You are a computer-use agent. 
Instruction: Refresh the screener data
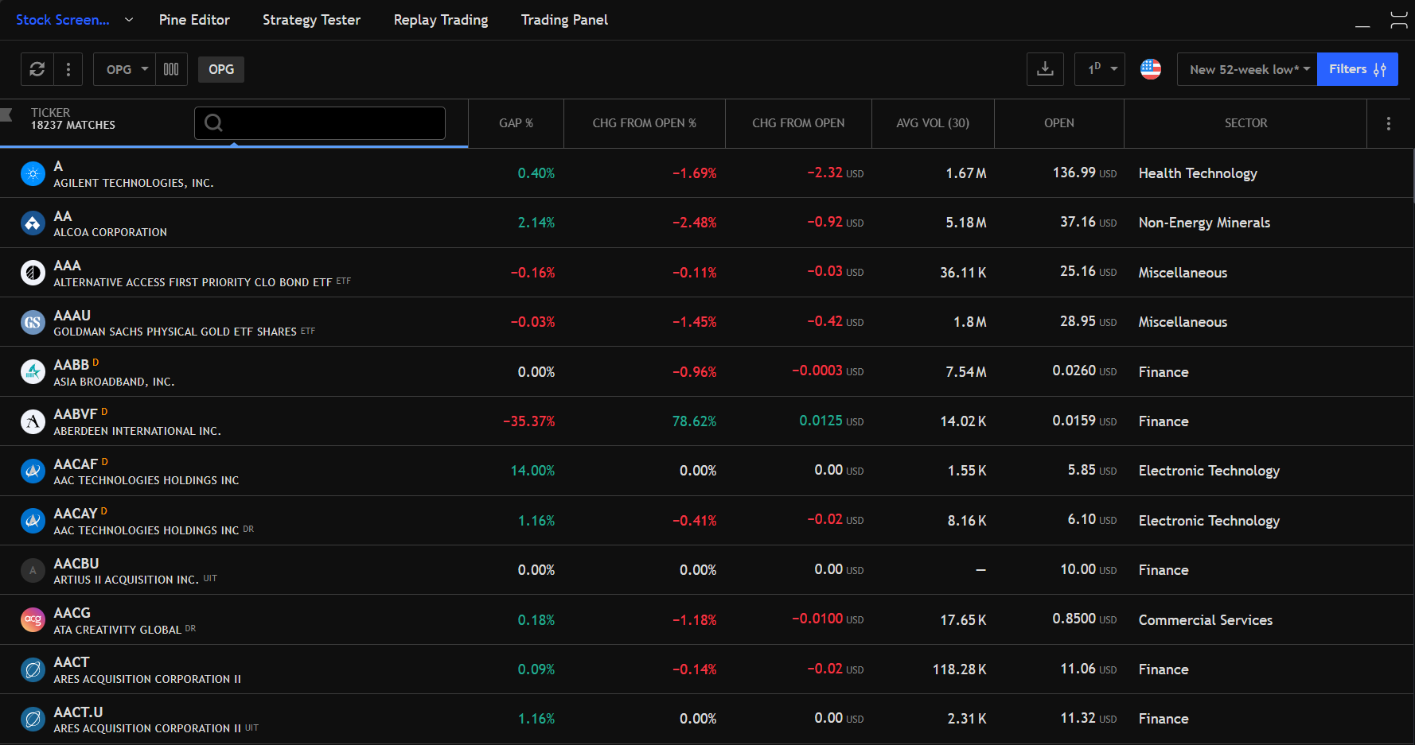[x=37, y=69]
